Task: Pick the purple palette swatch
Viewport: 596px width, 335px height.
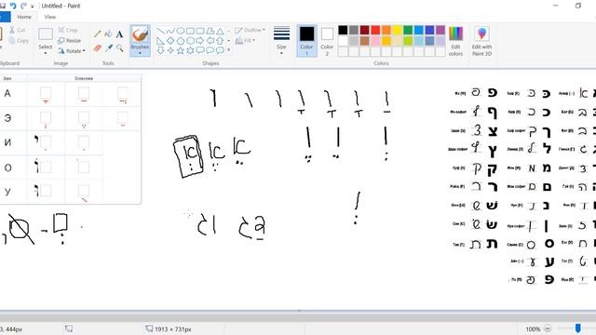Action: click(x=440, y=30)
